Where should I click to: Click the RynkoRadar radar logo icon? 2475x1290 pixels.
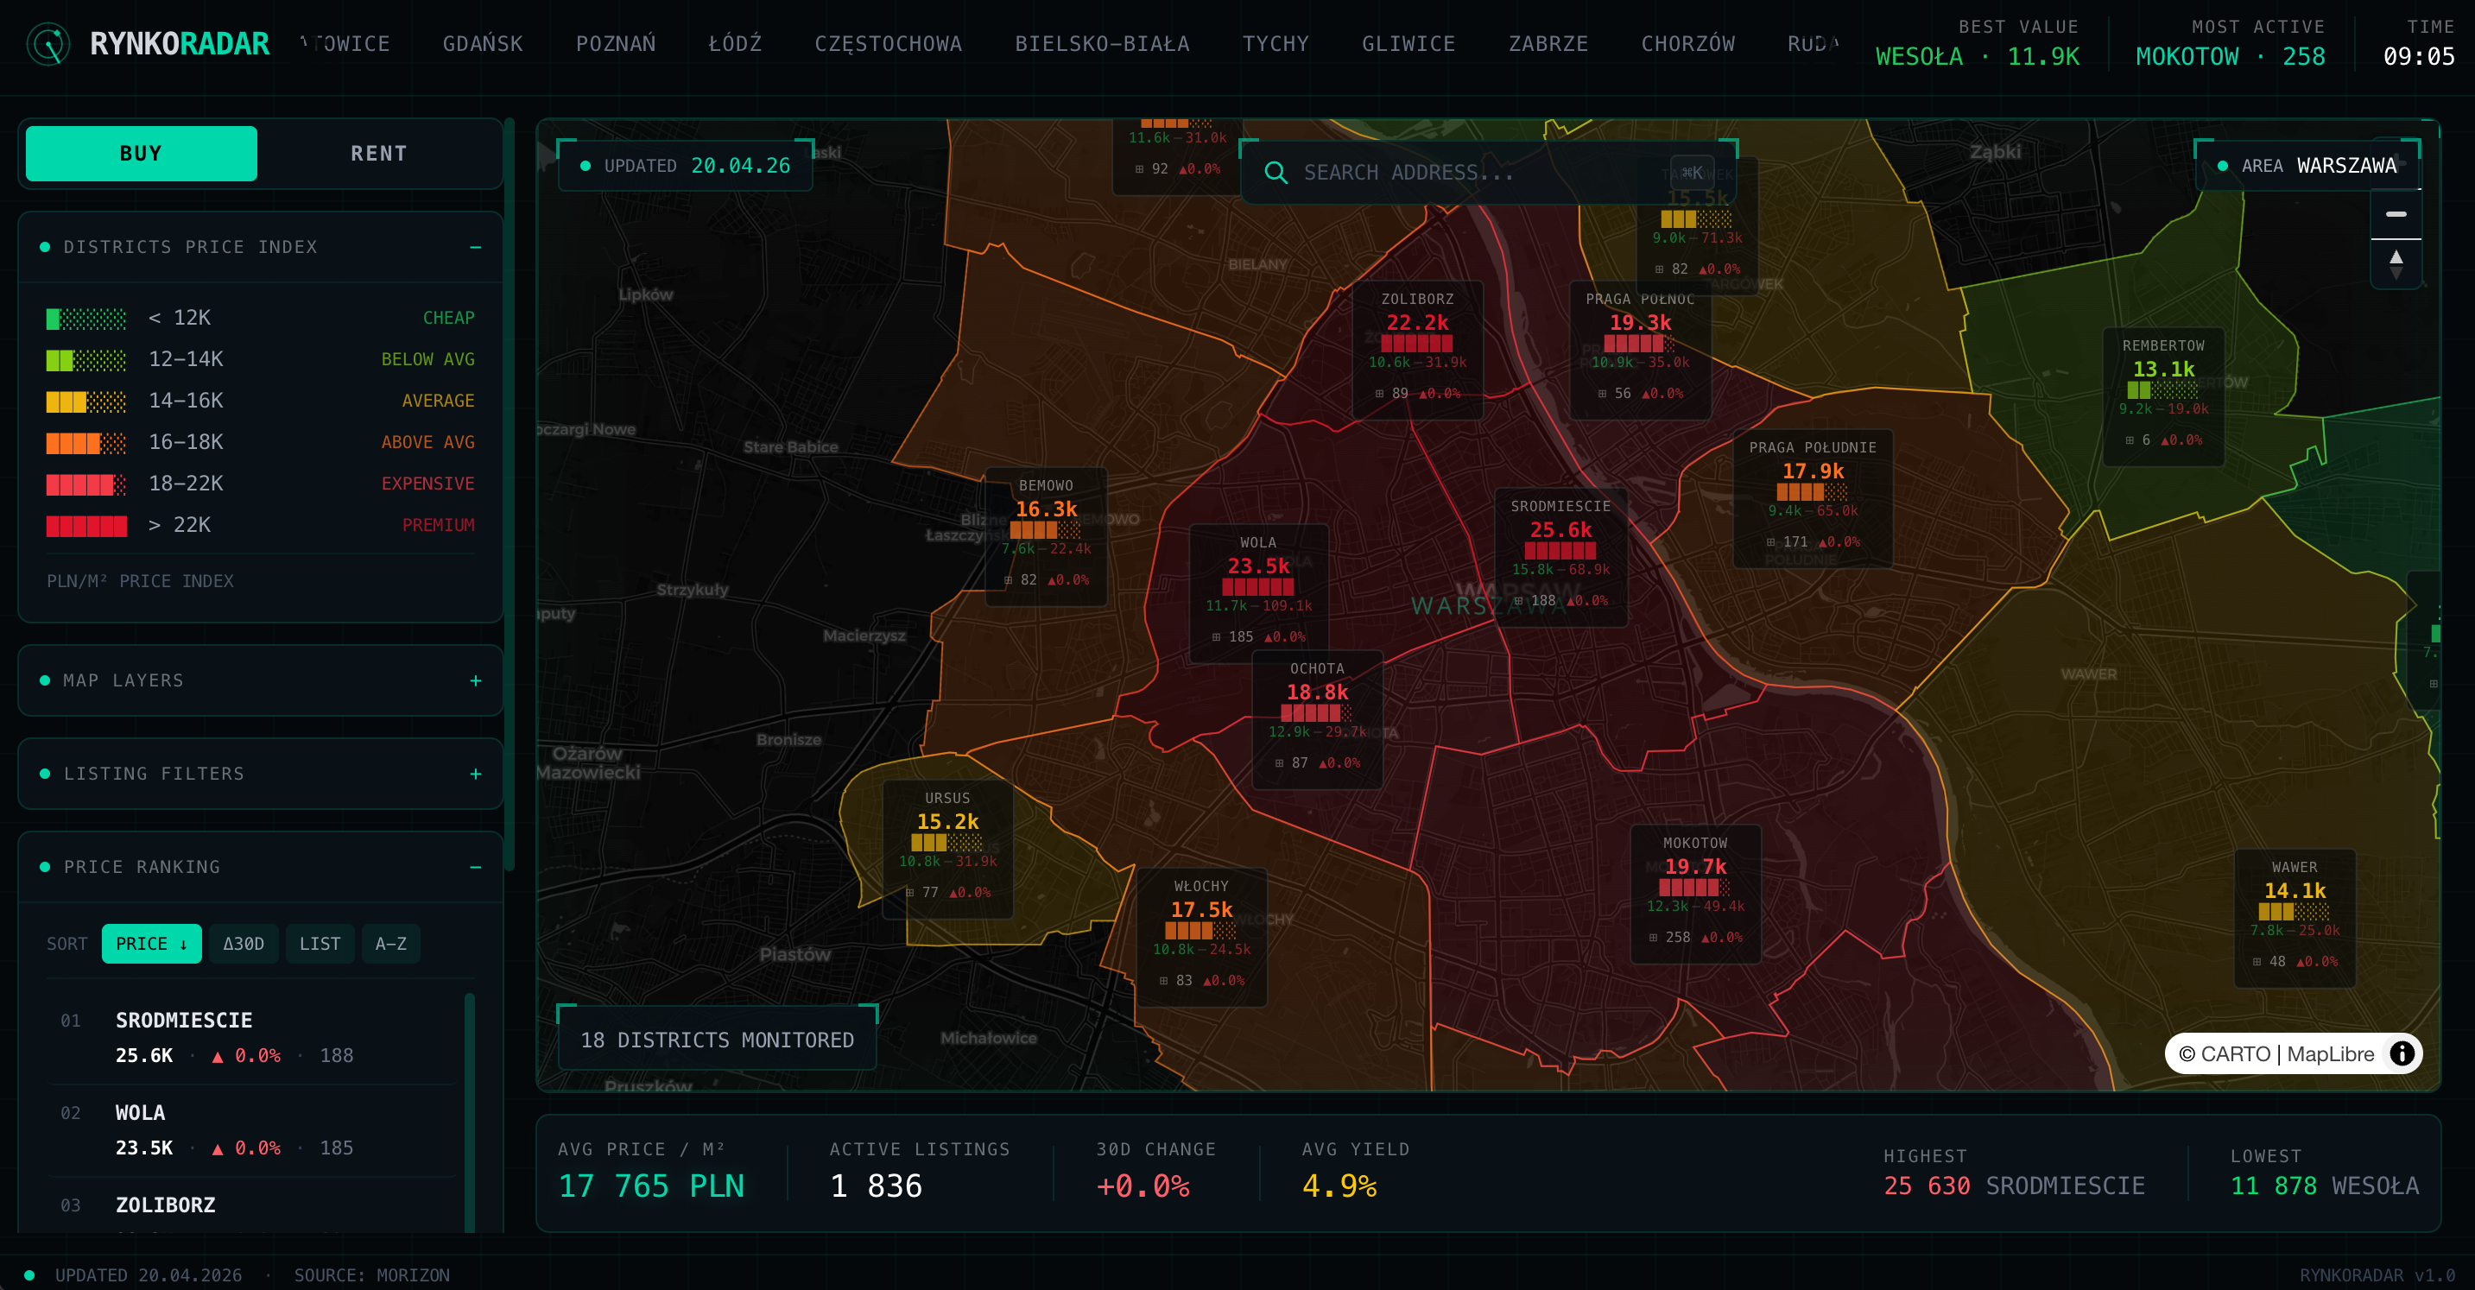coord(48,44)
